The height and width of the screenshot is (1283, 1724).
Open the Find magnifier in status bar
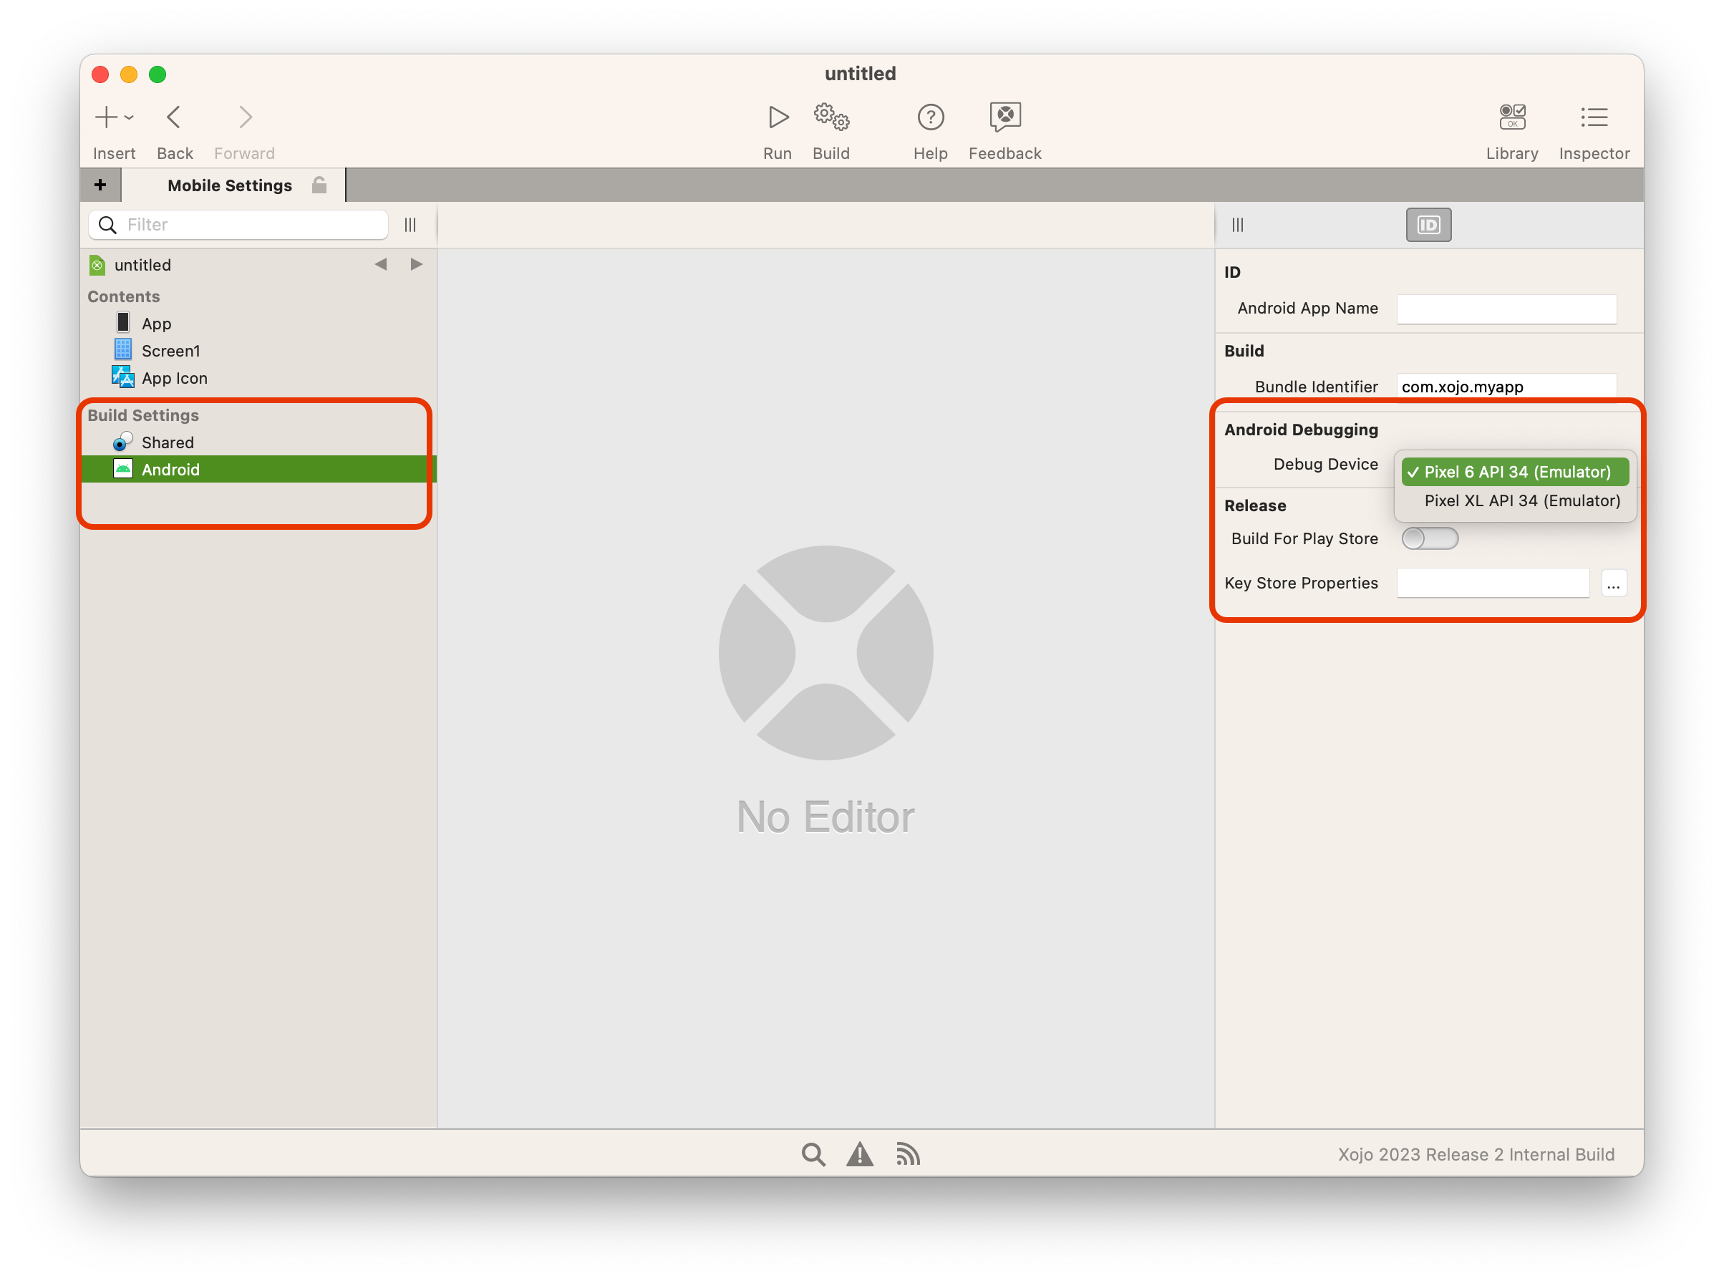coord(813,1155)
